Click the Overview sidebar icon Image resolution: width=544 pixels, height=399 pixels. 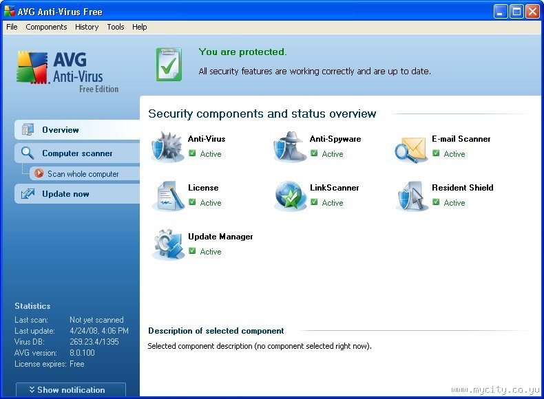coord(28,129)
